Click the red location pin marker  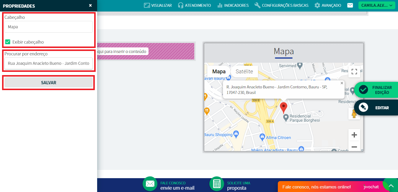(x=283, y=107)
